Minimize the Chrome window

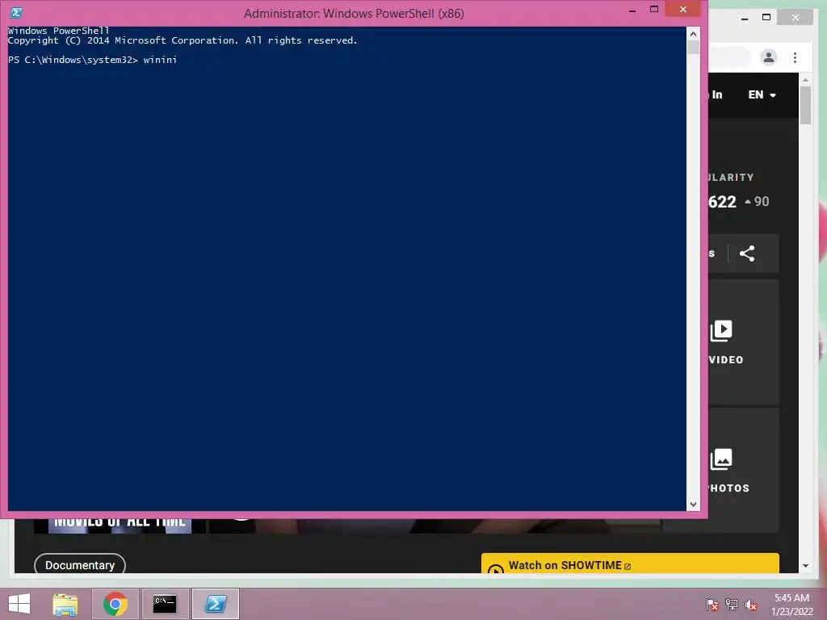coord(744,18)
